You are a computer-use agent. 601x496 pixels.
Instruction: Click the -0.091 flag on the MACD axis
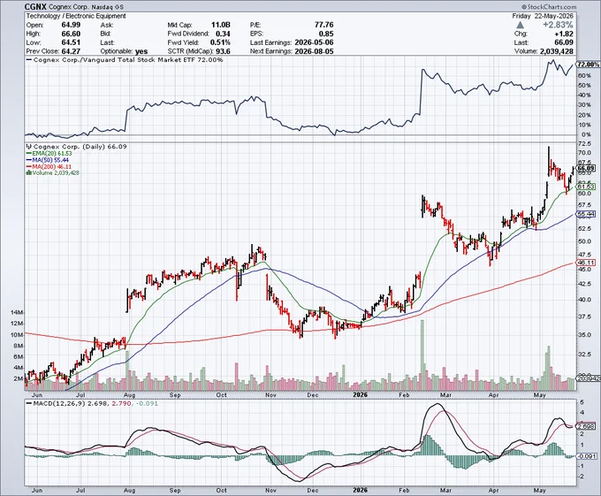[587, 456]
